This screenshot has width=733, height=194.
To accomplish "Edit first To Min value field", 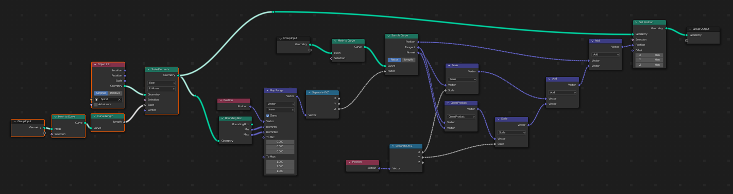I will [x=280, y=142].
